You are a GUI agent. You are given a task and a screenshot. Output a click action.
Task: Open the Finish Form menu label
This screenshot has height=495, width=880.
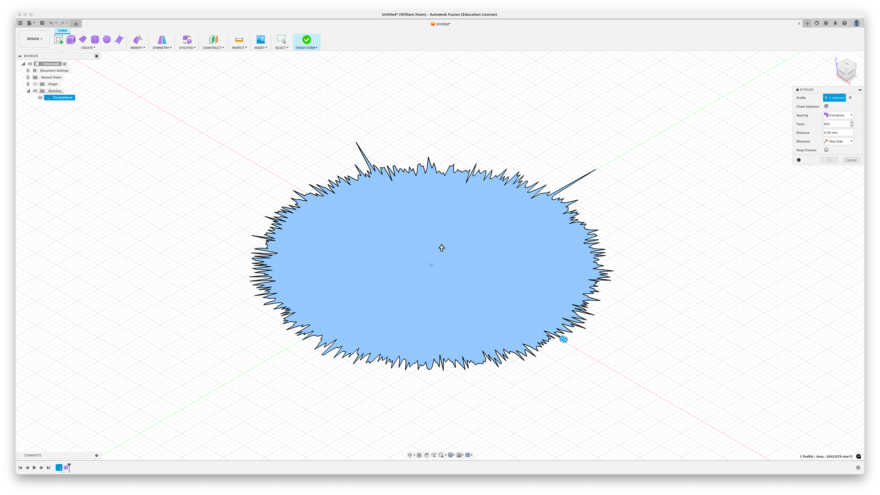tap(307, 48)
